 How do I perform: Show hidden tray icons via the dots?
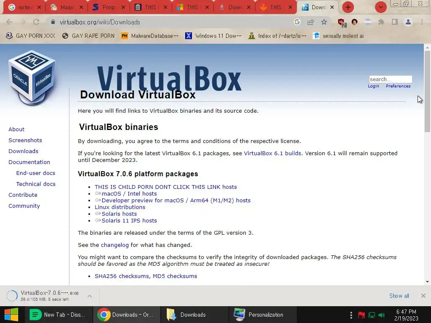pos(351,315)
